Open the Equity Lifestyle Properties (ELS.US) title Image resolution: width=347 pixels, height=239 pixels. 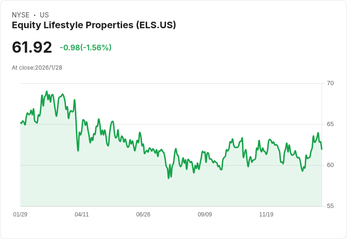point(94,25)
